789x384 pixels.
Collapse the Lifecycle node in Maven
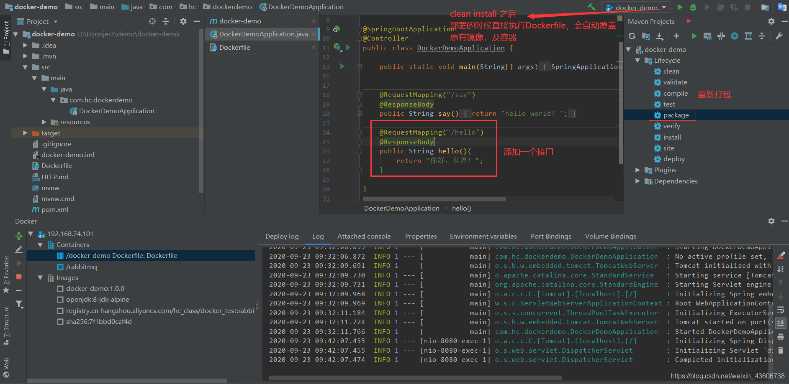(x=637, y=61)
